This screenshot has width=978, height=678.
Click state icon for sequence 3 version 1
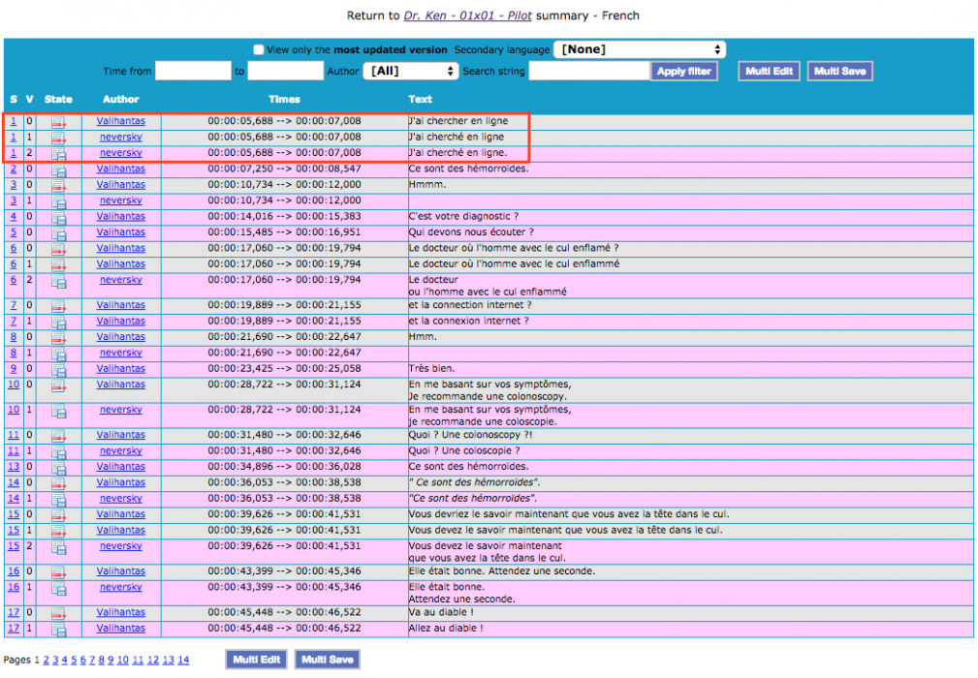(x=58, y=201)
